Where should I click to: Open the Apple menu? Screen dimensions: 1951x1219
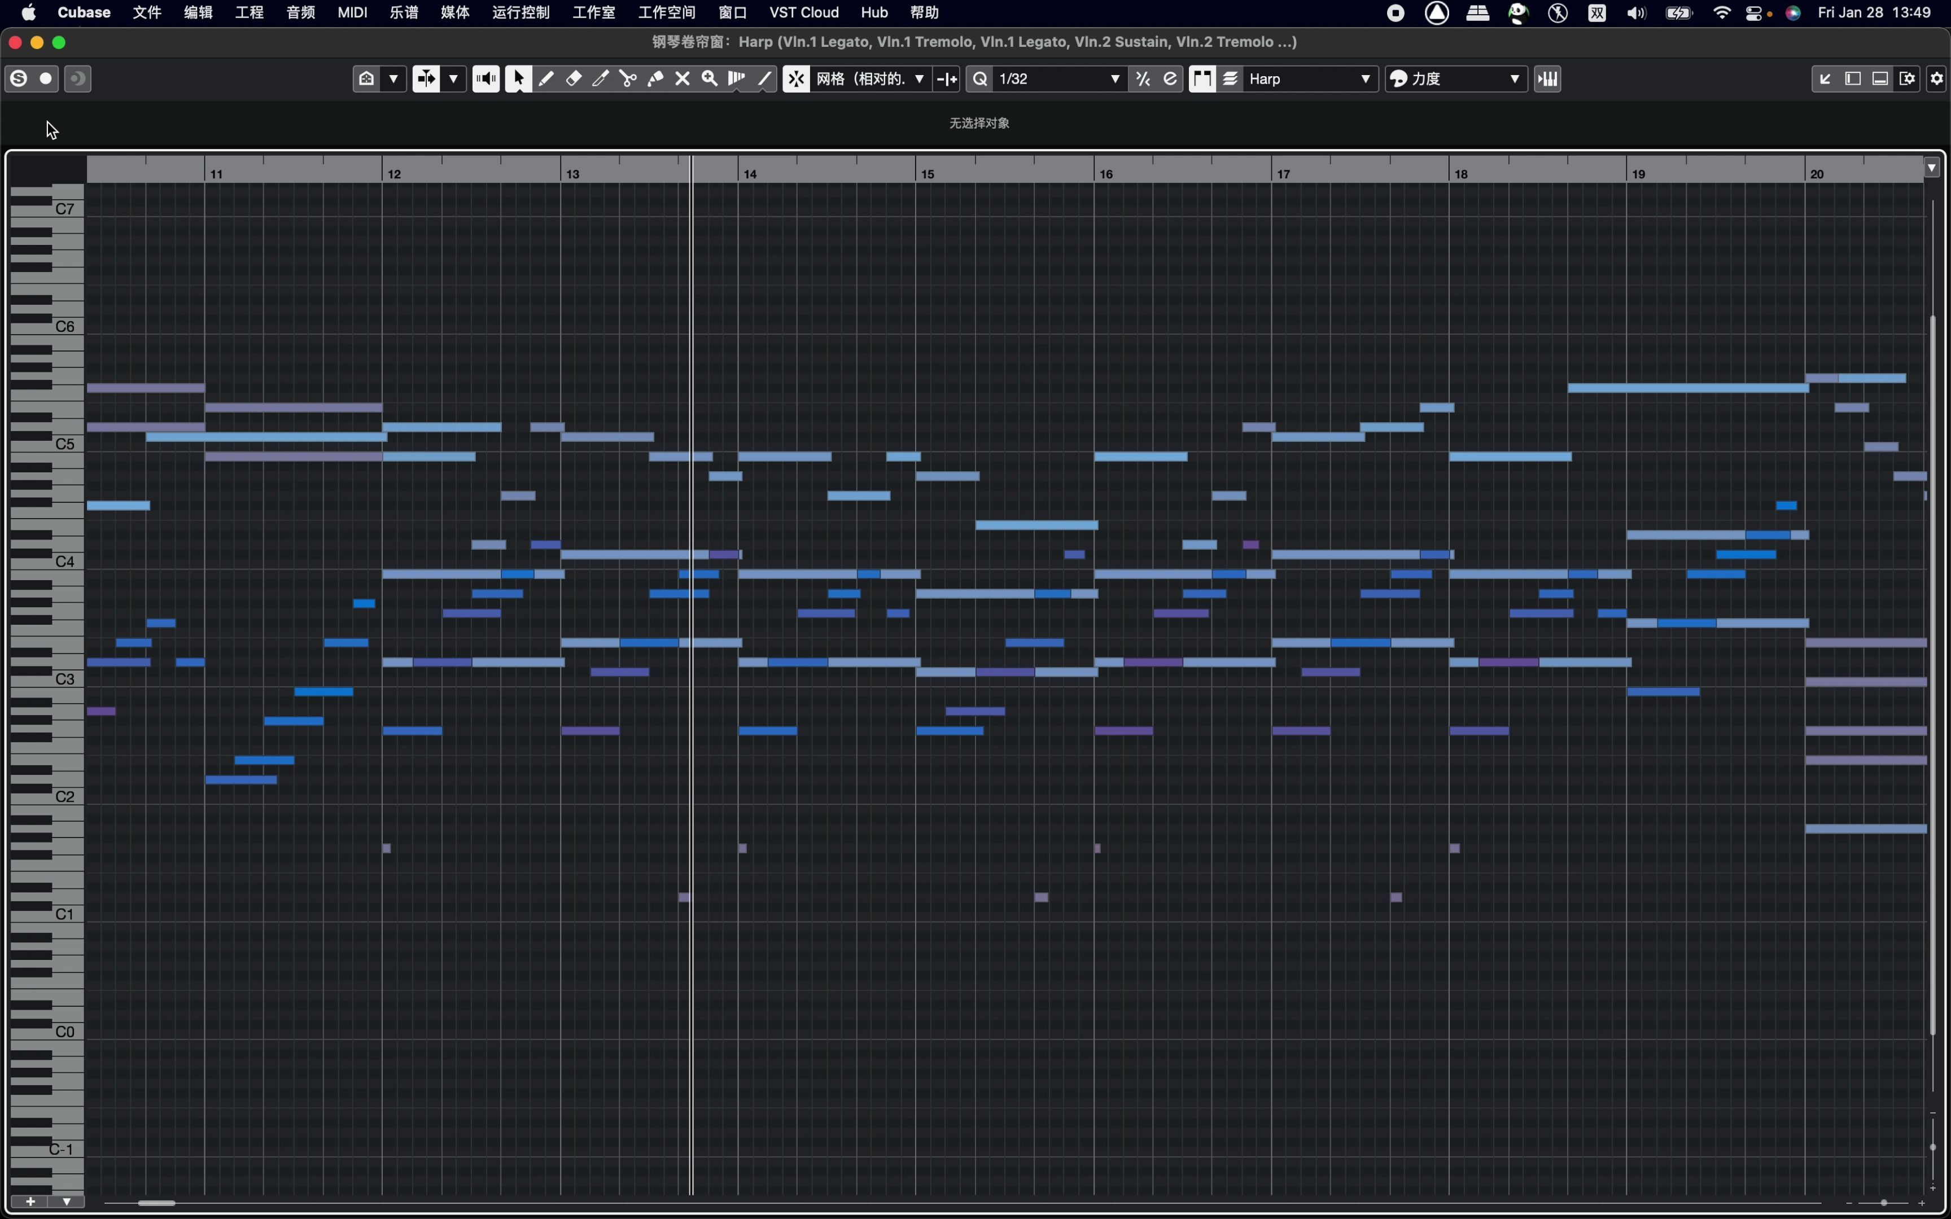click(29, 12)
